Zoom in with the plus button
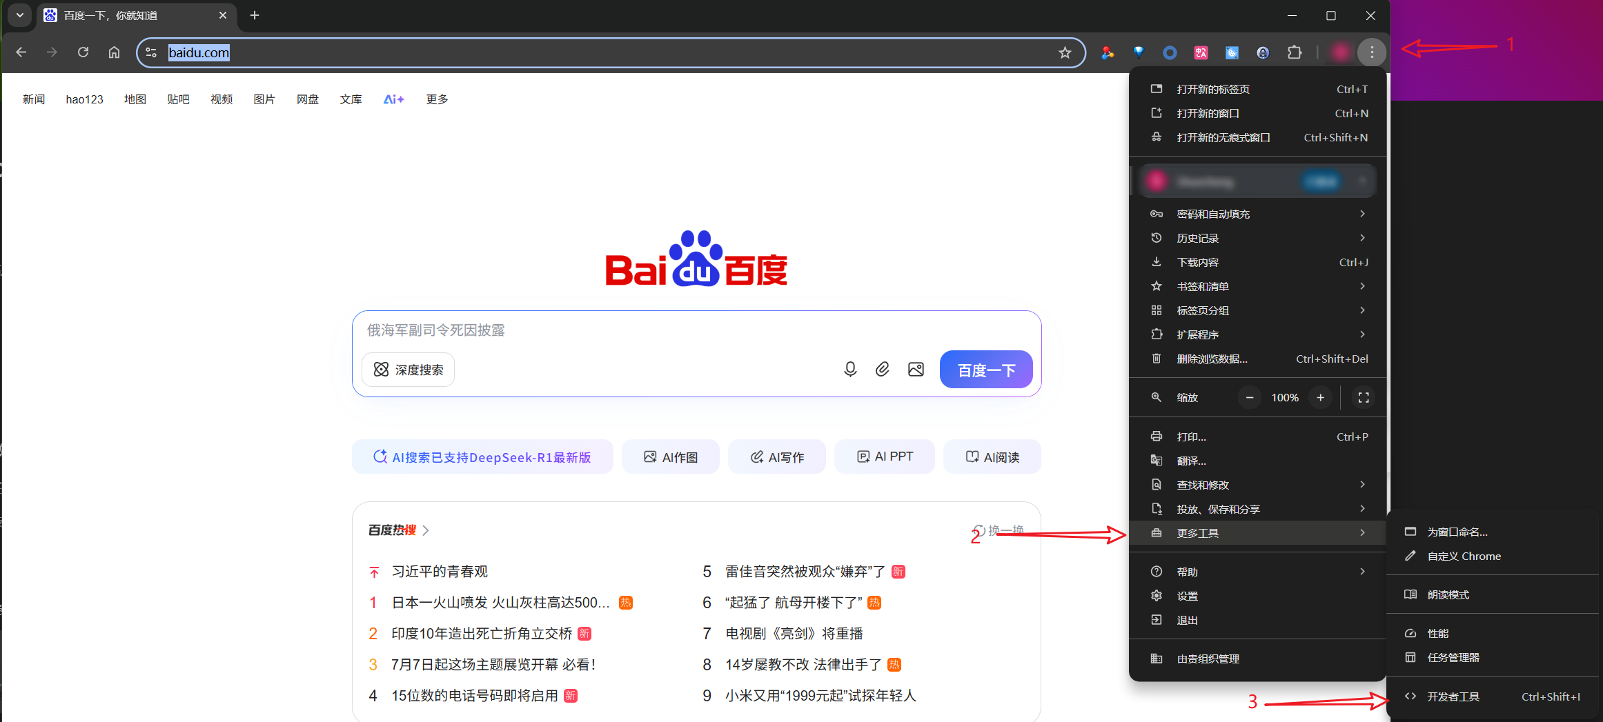This screenshot has height=722, width=1603. (1320, 398)
